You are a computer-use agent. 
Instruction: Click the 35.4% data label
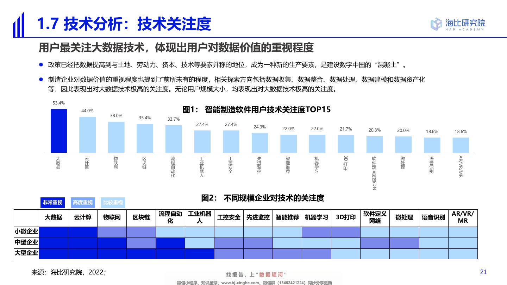click(x=145, y=118)
